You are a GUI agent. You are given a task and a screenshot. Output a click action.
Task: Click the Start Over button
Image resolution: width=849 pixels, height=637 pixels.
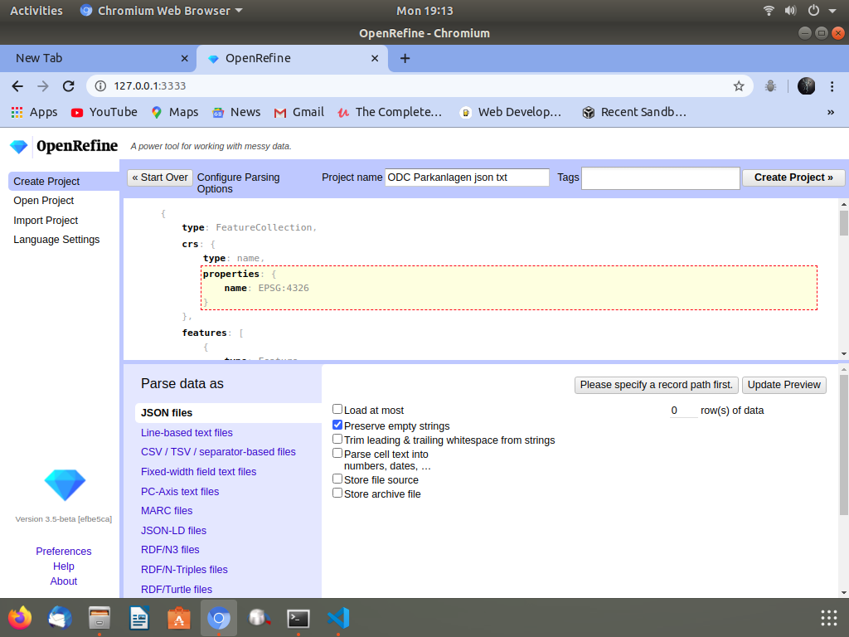tap(160, 177)
